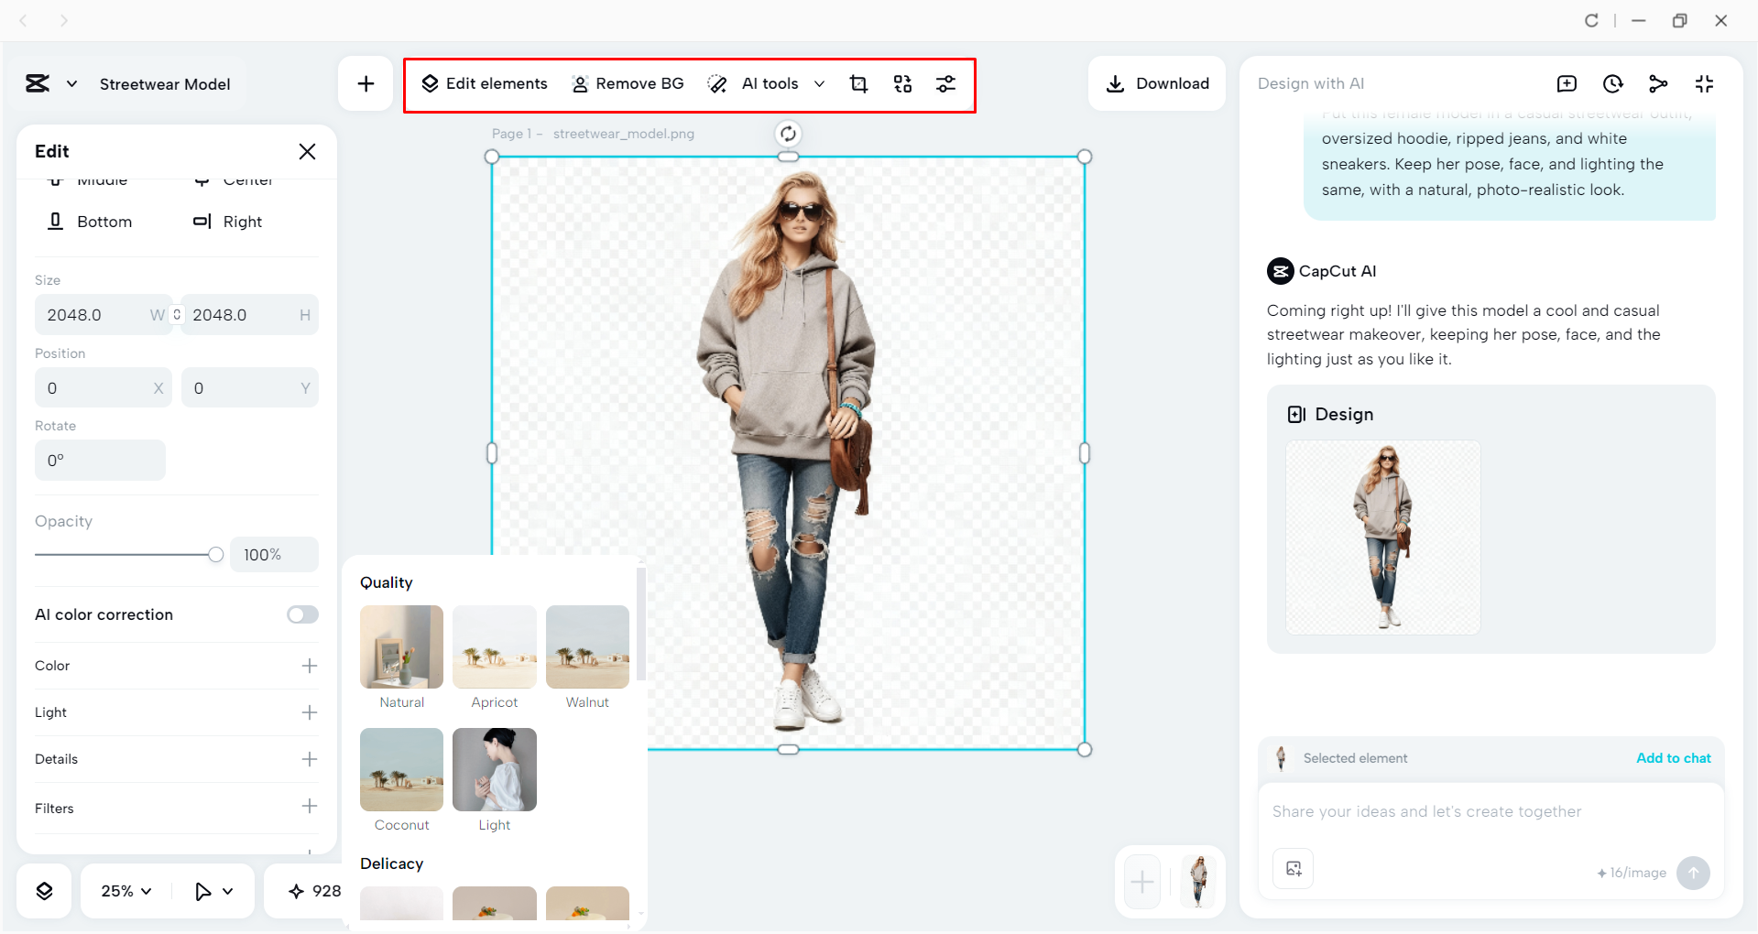Open AI tools in the toolbar
The height and width of the screenshot is (934, 1758).
coord(753,84)
